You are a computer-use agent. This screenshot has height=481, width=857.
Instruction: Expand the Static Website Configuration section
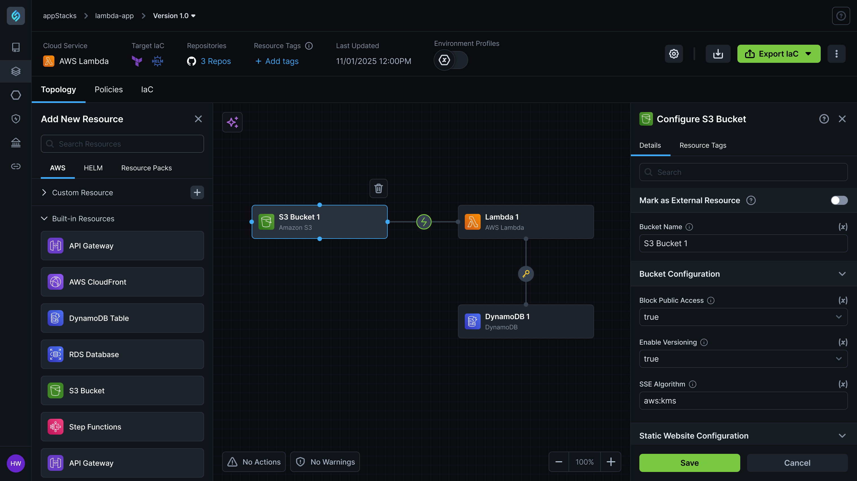842,435
